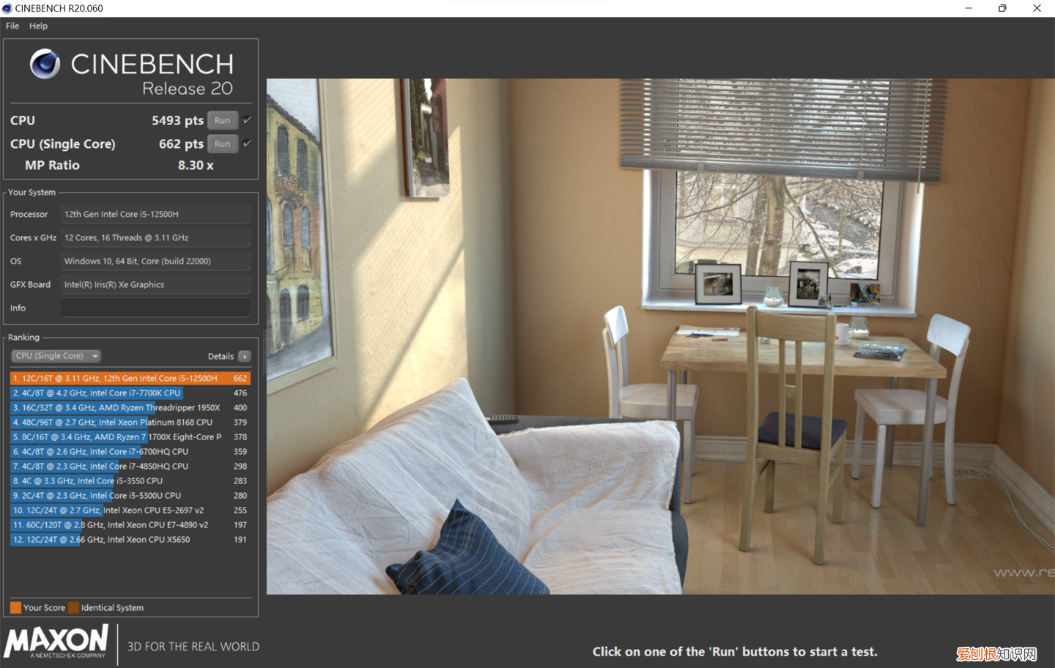Click the brown Identical System color swatch
This screenshot has height=668, width=1055.
(x=73, y=607)
